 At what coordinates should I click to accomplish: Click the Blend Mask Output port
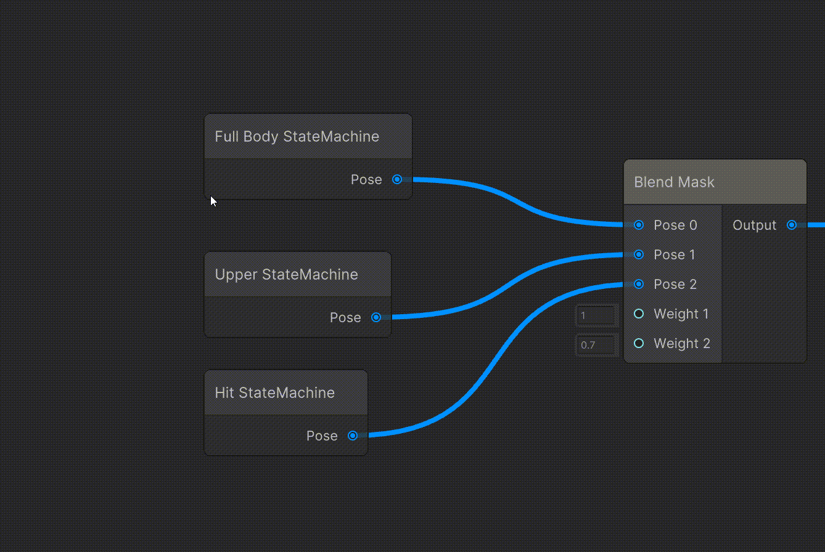click(792, 225)
